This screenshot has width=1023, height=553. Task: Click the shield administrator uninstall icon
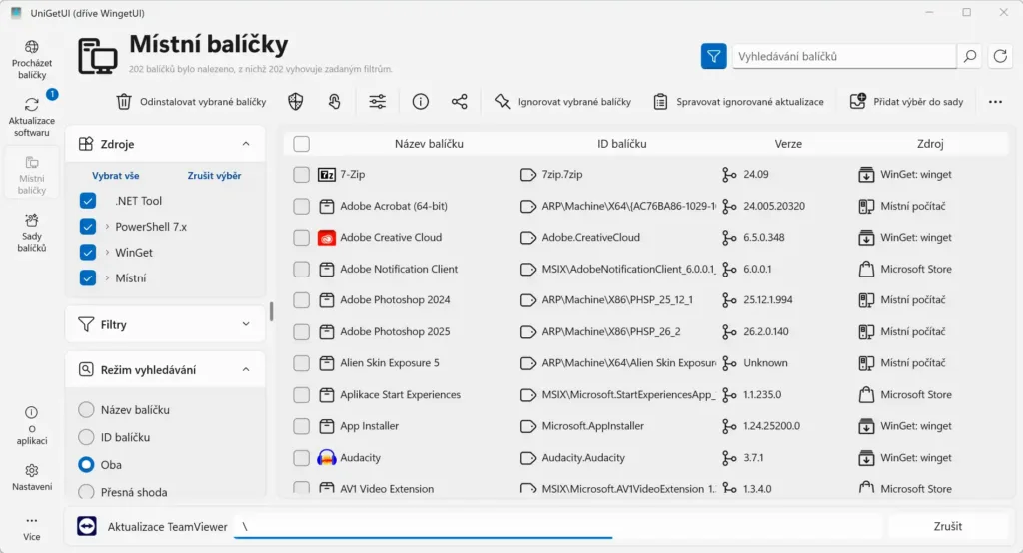click(x=295, y=101)
